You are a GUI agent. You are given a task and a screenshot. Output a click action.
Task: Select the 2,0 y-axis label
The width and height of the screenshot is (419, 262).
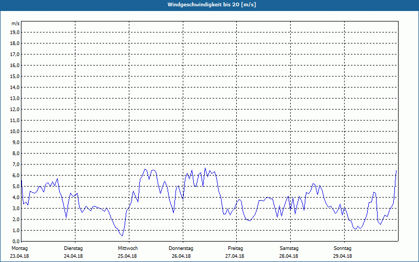click(x=16, y=219)
